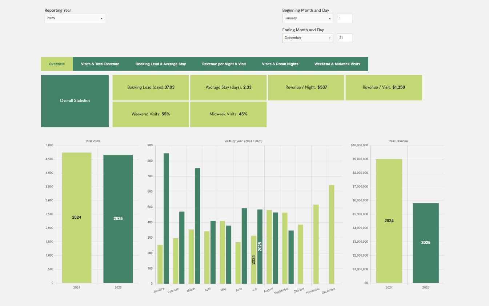Go to Revenue per Night & Visit tab
Viewport: 489px width, 306px height.
click(224, 64)
